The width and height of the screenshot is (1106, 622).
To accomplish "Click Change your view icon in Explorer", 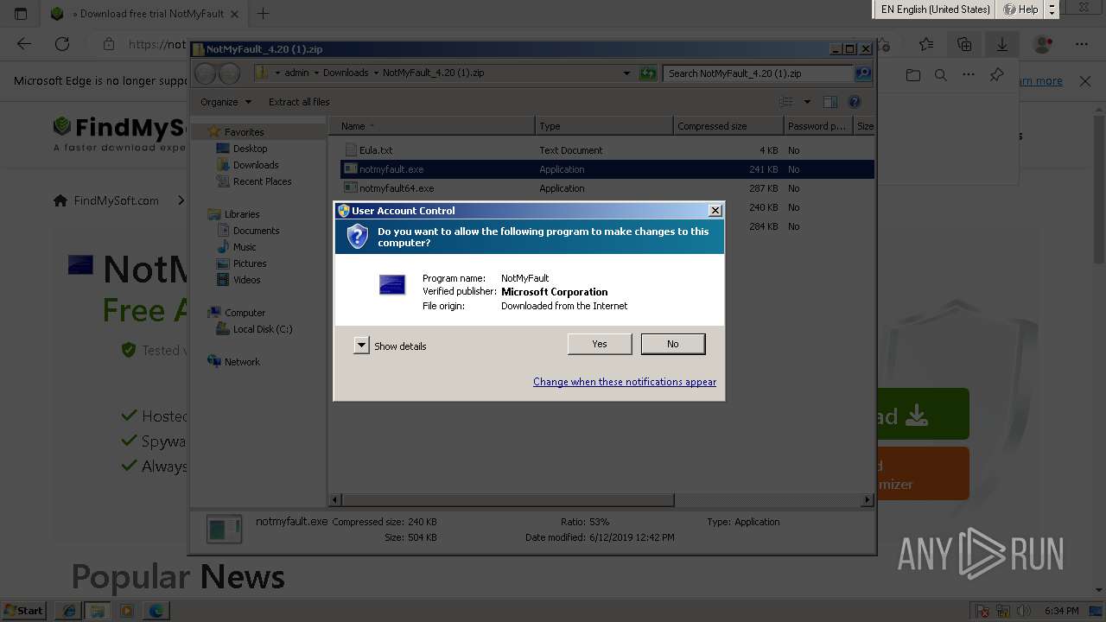I will click(x=786, y=102).
